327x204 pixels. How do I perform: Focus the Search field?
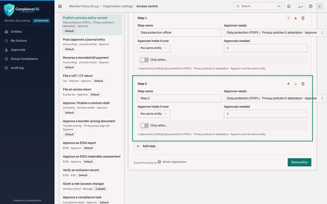pyautogui.click(x=259, y=6)
